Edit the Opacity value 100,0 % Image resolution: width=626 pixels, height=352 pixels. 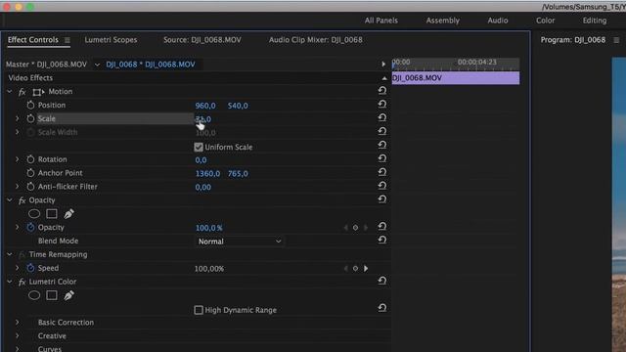pyautogui.click(x=208, y=228)
